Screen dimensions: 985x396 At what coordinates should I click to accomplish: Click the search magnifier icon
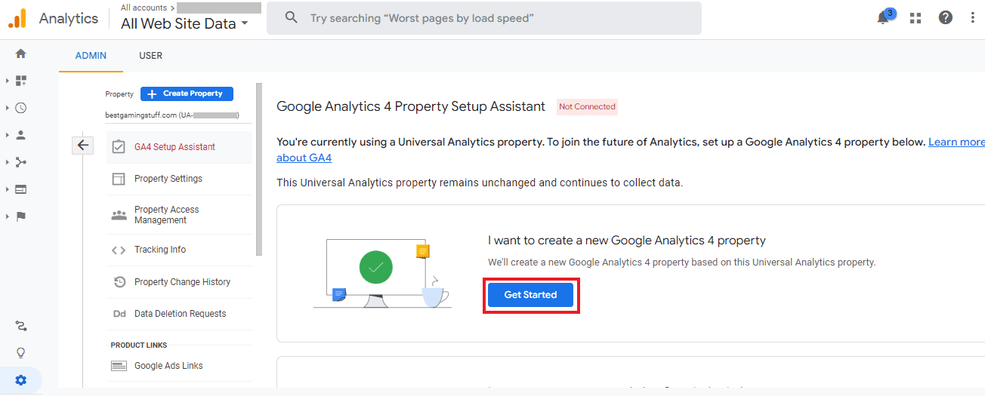click(292, 17)
